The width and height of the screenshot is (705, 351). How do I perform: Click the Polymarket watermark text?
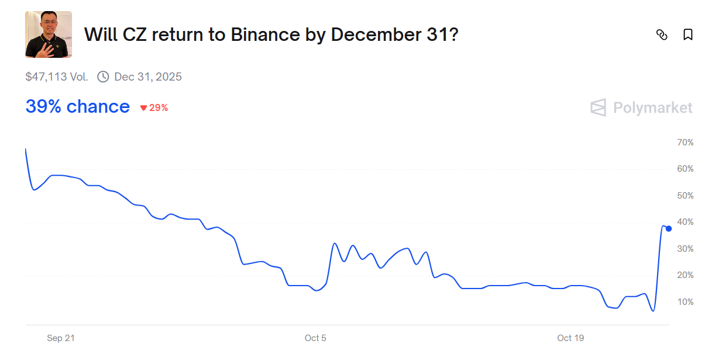(x=652, y=107)
